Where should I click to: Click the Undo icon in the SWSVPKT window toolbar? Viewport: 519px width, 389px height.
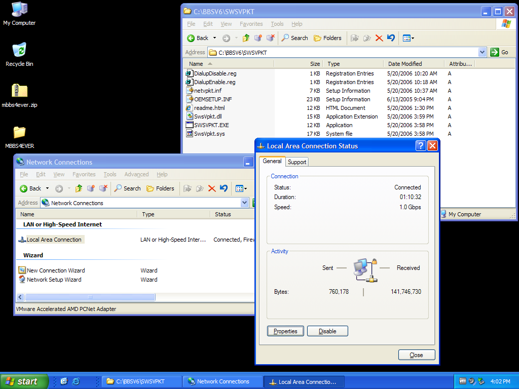click(x=391, y=38)
